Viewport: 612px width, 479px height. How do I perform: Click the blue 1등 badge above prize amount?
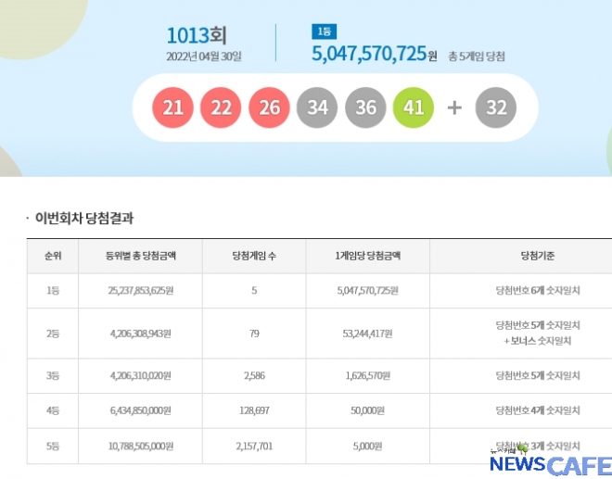coord(320,31)
